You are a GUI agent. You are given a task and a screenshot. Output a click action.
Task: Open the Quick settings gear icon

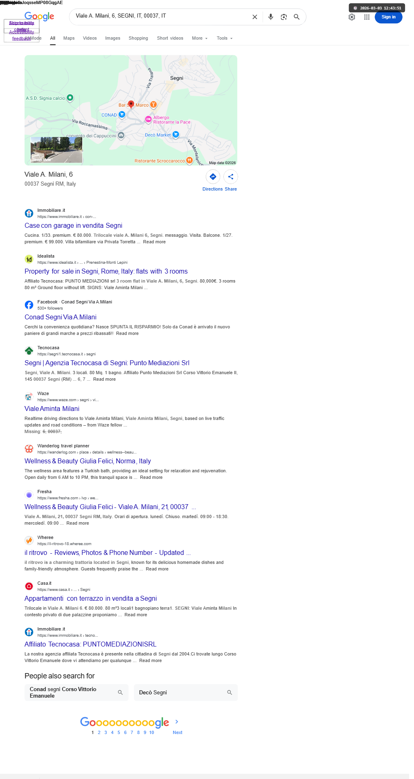[352, 17]
